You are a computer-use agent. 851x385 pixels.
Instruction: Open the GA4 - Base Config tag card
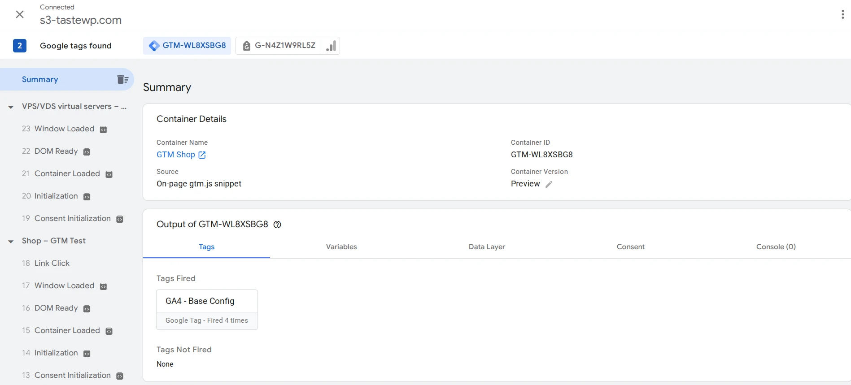tap(207, 310)
